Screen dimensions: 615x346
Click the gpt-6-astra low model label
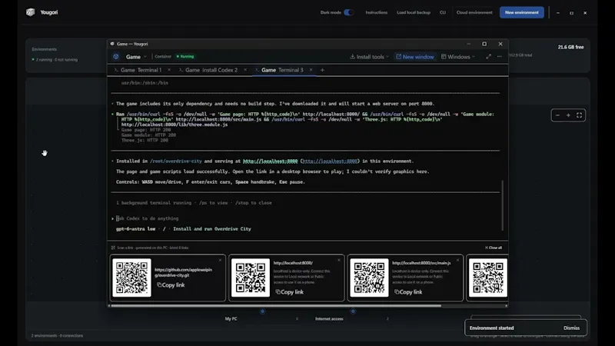point(136,228)
